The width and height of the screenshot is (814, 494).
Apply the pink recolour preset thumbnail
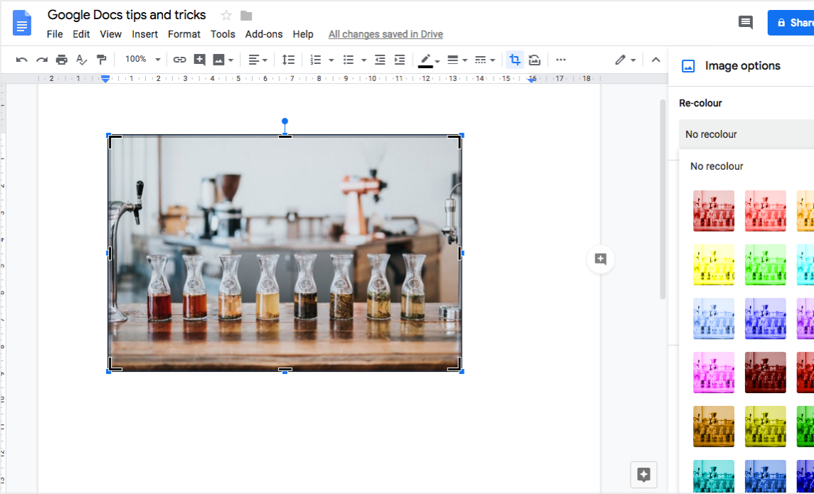pyautogui.click(x=714, y=372)
